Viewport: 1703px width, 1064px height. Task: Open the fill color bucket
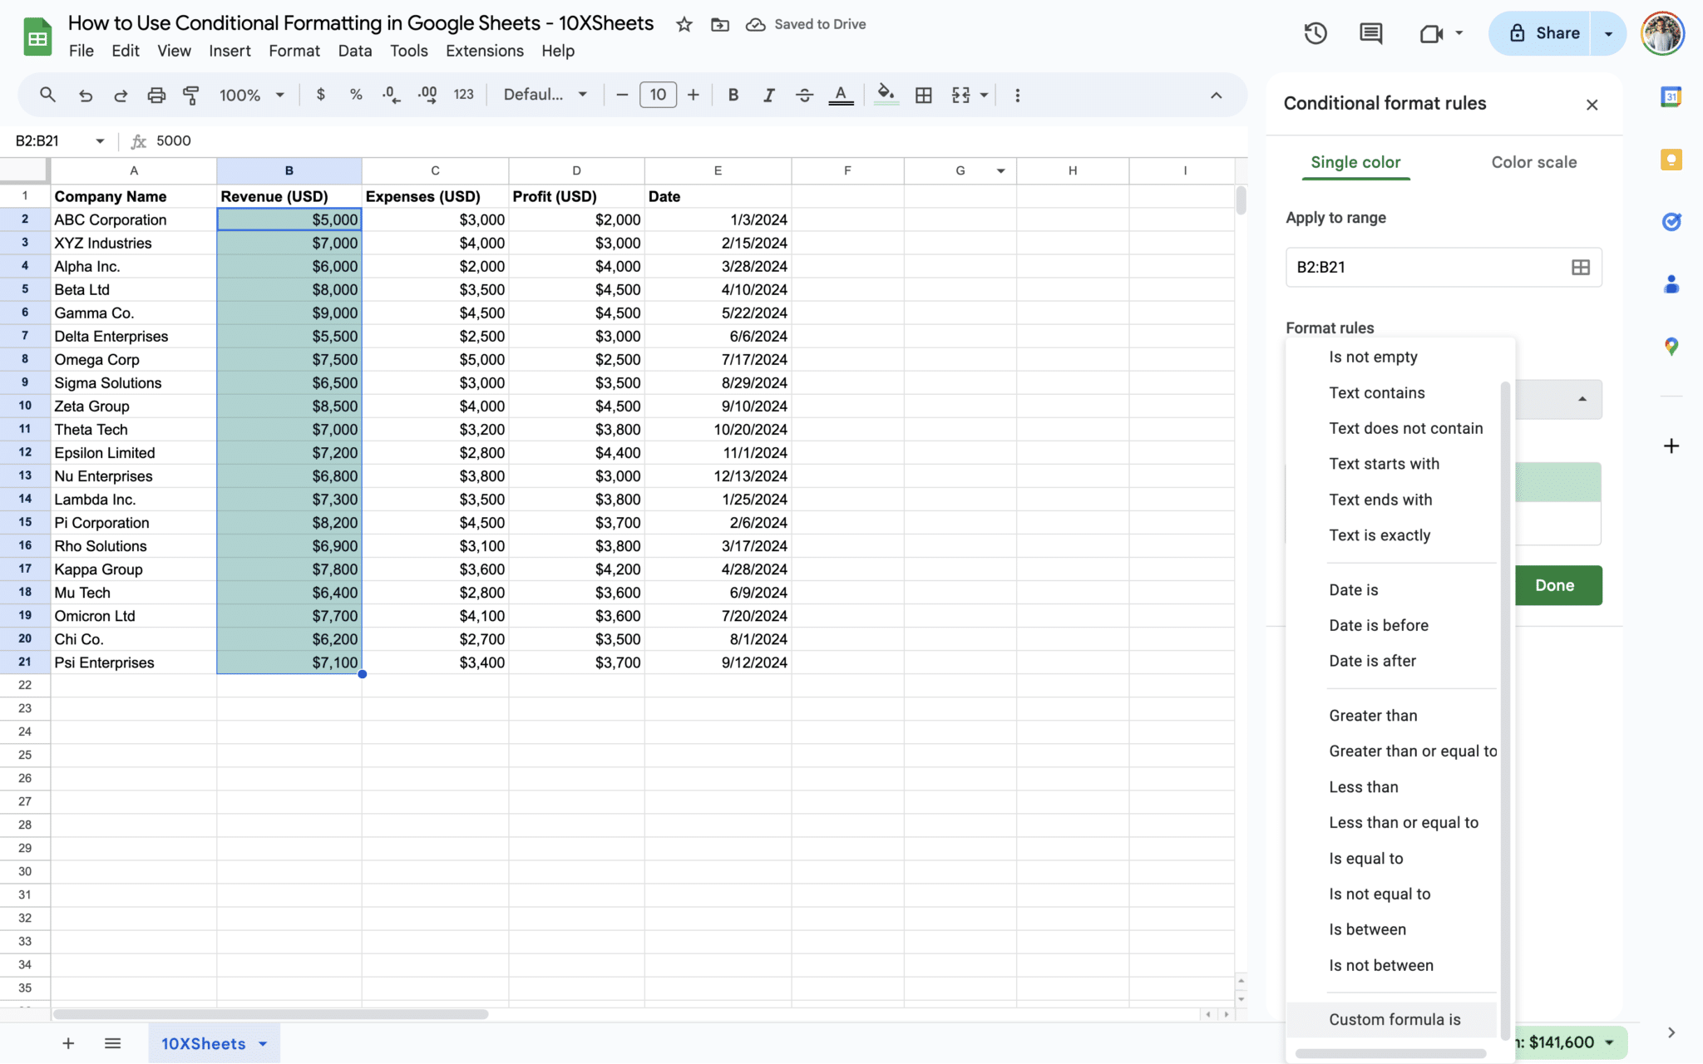(x=886, y=95)
